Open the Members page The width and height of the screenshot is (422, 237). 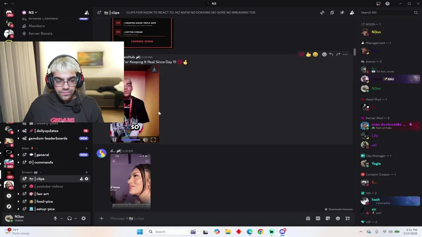(55, 26)
